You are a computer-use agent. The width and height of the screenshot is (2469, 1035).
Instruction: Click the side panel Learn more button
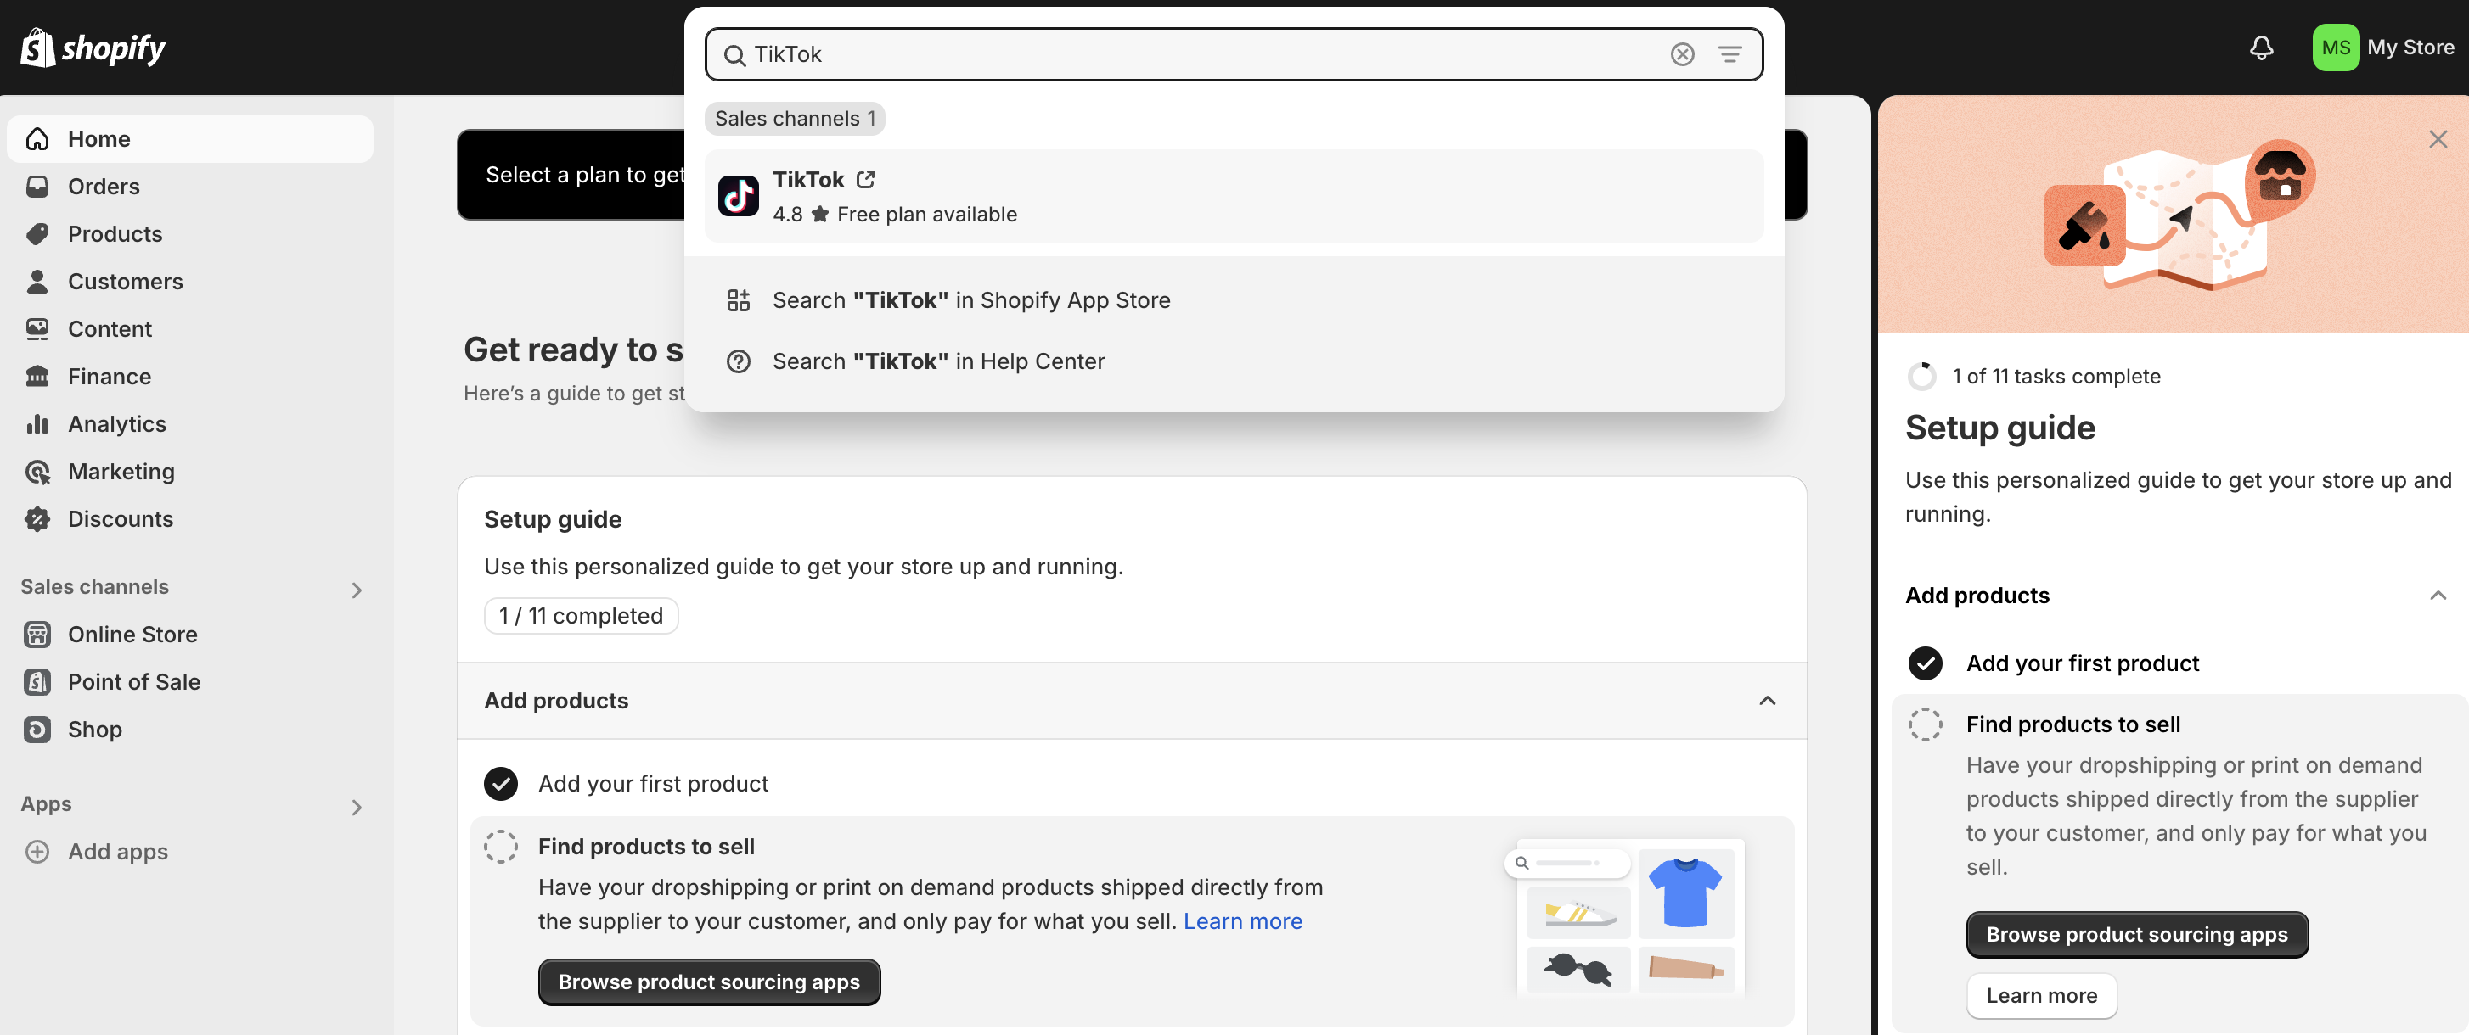coord(2042,995)
